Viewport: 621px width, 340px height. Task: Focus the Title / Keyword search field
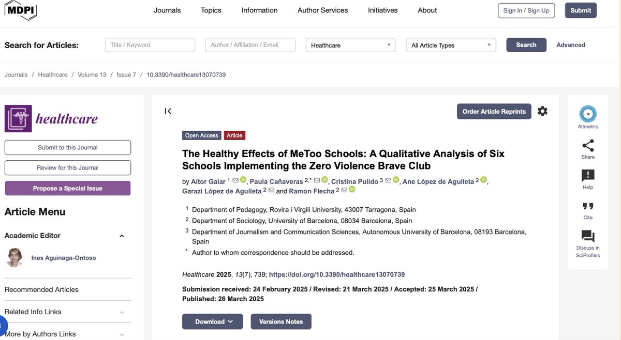tap(150, 45)
